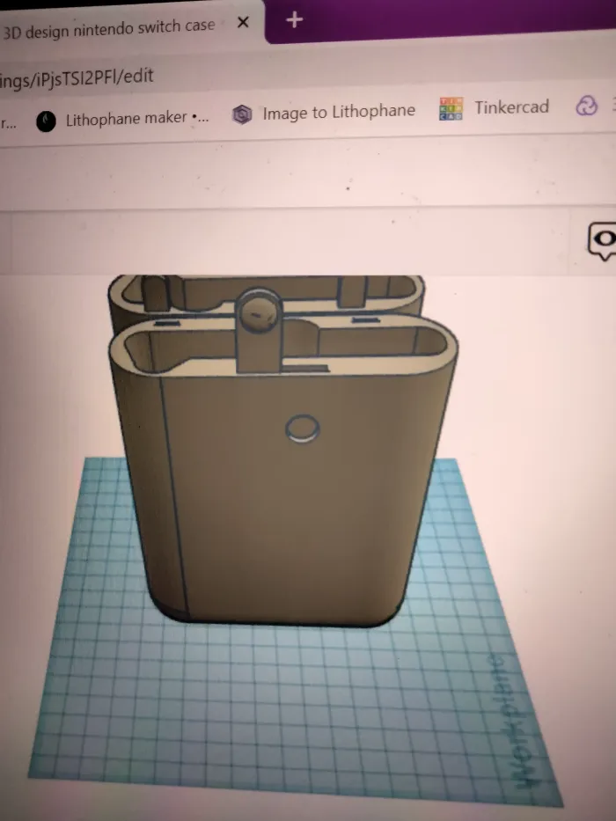This screenshot has height=821, width=616.
Task: Open a new browser tab
Action: [295, 20]
